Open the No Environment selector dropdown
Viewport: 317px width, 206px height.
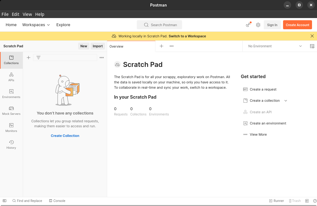[275, 46]
